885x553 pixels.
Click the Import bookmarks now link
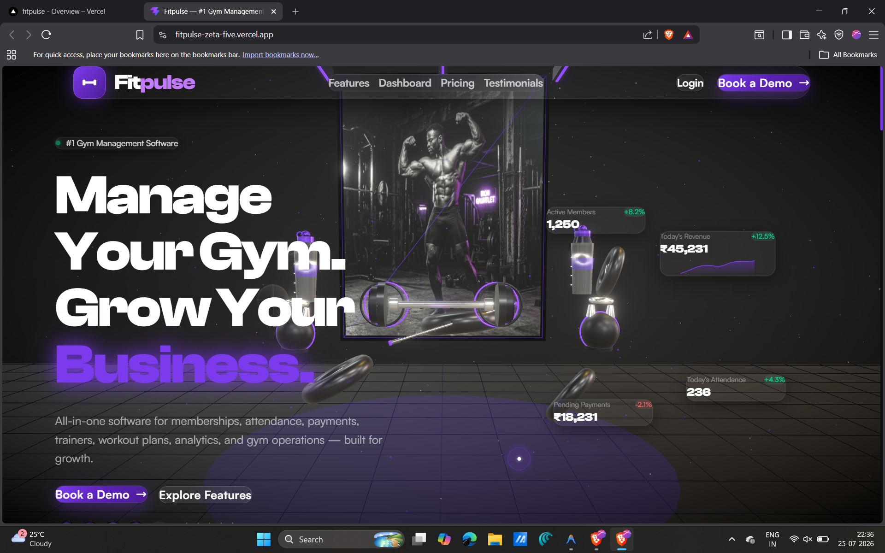click(x=280, y=55)
